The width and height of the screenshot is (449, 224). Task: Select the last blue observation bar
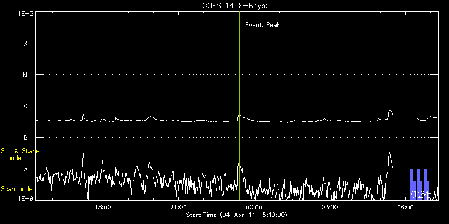tap(426, 184)
